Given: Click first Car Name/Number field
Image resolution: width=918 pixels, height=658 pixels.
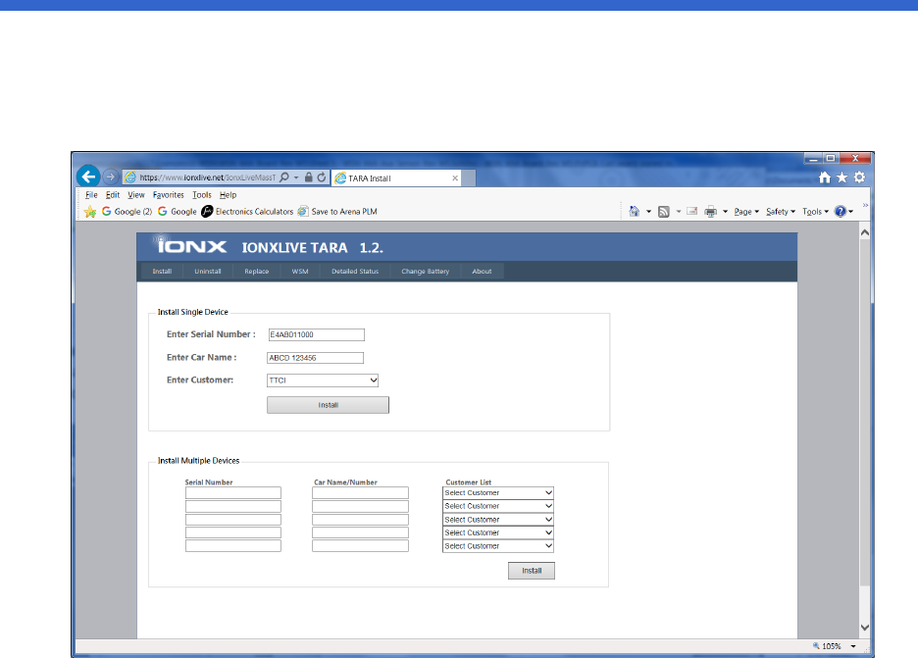Looking at the screenshot, I should [x=360, y=493].
